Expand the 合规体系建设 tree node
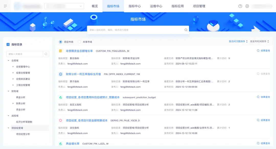The image size is (276, 149). pos(13,79)
